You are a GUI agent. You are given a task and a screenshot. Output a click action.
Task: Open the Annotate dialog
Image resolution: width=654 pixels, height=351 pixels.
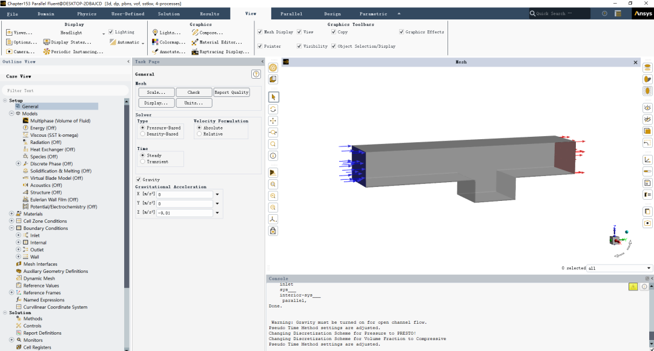click(x=168, y=51)
